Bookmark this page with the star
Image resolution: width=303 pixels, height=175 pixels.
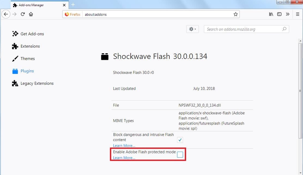(235, 14)
